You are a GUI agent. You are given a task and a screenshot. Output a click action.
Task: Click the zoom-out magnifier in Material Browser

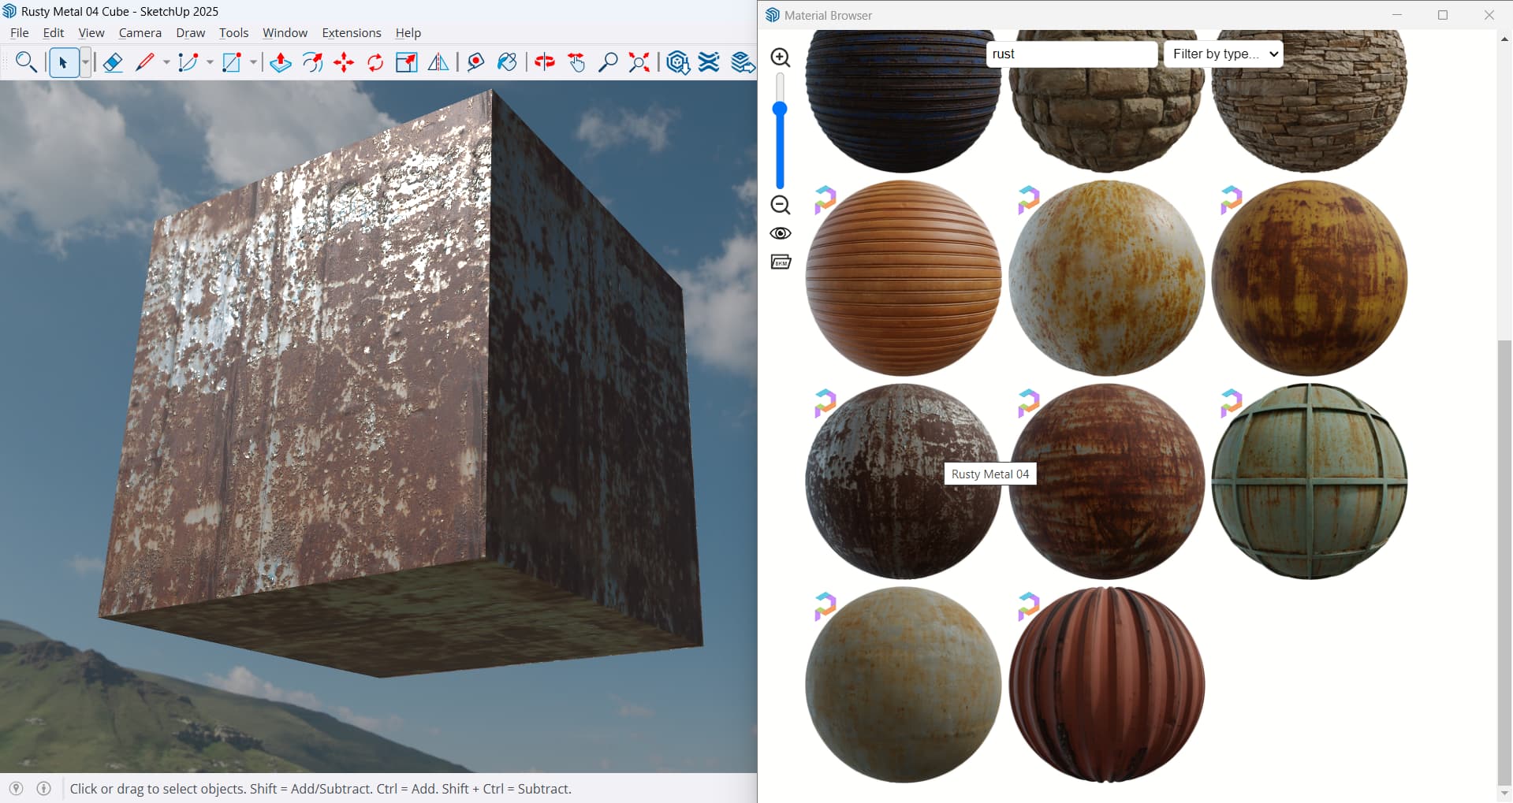point(781,205)
